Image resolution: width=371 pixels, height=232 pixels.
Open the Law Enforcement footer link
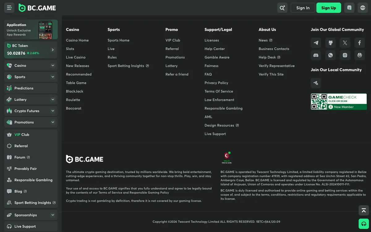[219, 100]
